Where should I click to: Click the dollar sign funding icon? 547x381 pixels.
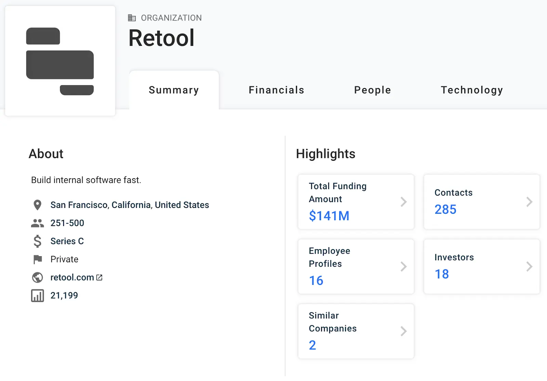pos(37,241)
